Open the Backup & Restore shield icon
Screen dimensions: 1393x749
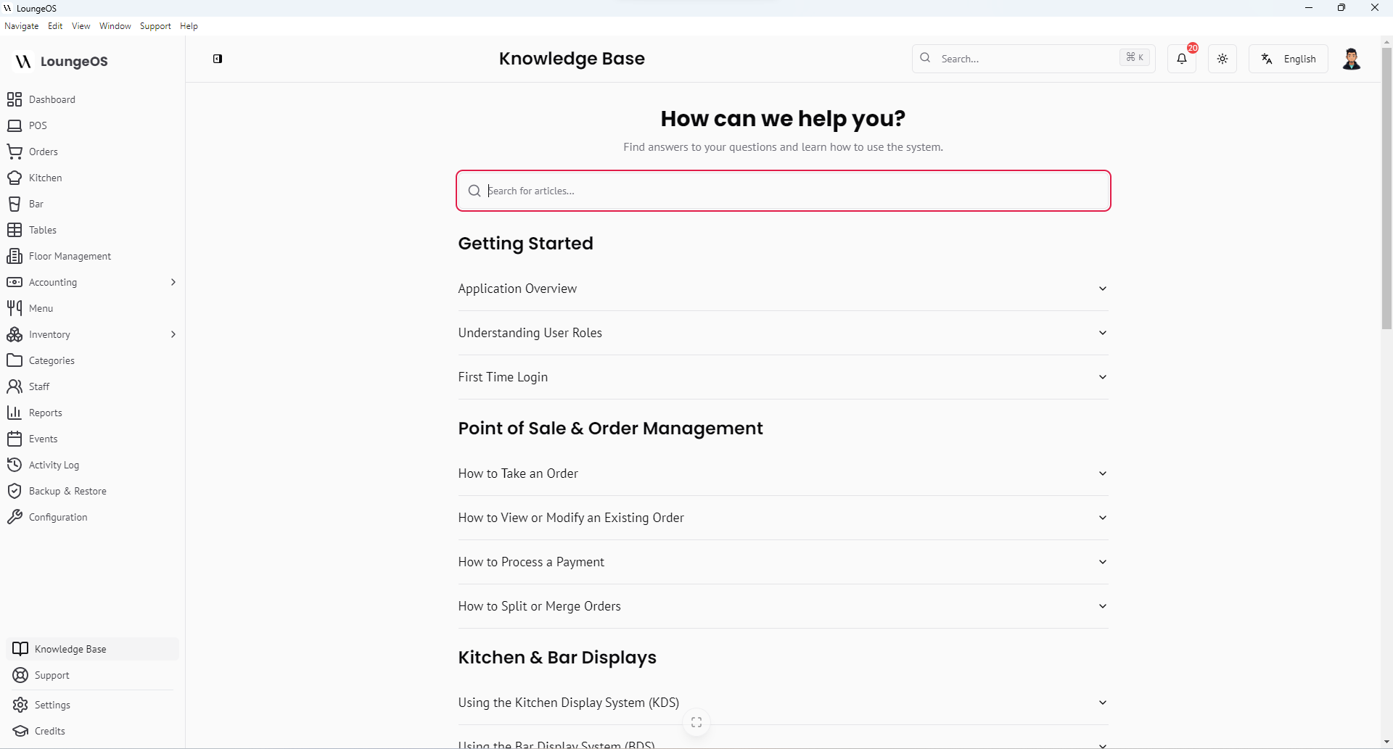click(x=15, y=491)
